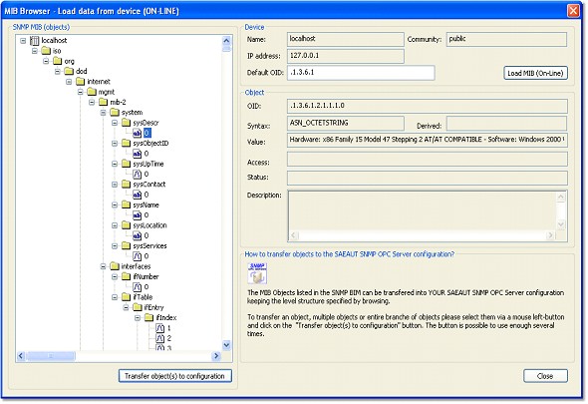Select the leaf icon under ifNumber
This screenshot has width=588, height=404.
tap(138, 287)
